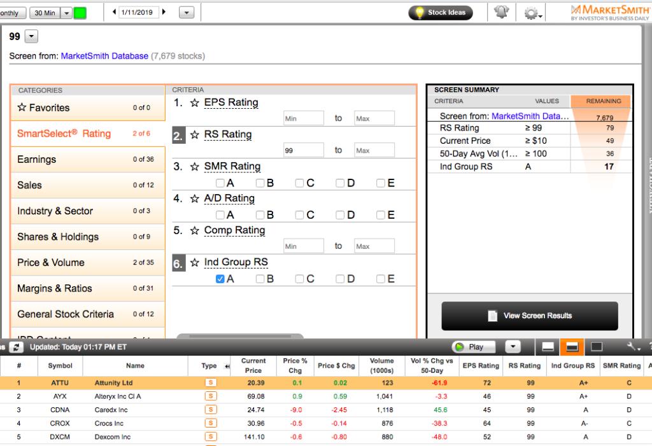Open the MarketSmith Database link

[105, 56]
